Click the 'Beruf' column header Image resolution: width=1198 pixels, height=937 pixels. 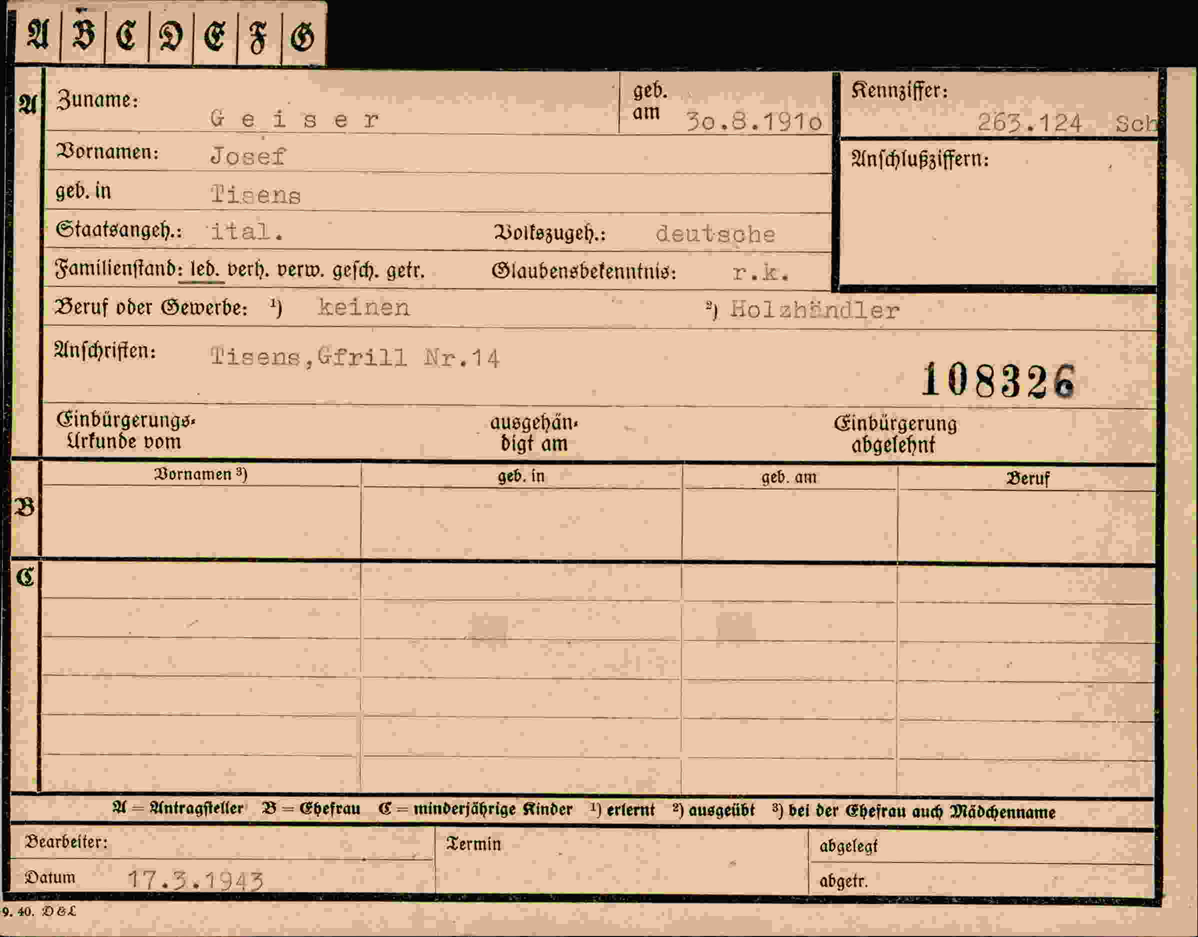pyautogui.click(x=1027, y=478)
